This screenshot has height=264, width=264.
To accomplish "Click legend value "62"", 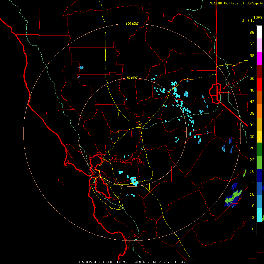I will (x=252, y=44).
